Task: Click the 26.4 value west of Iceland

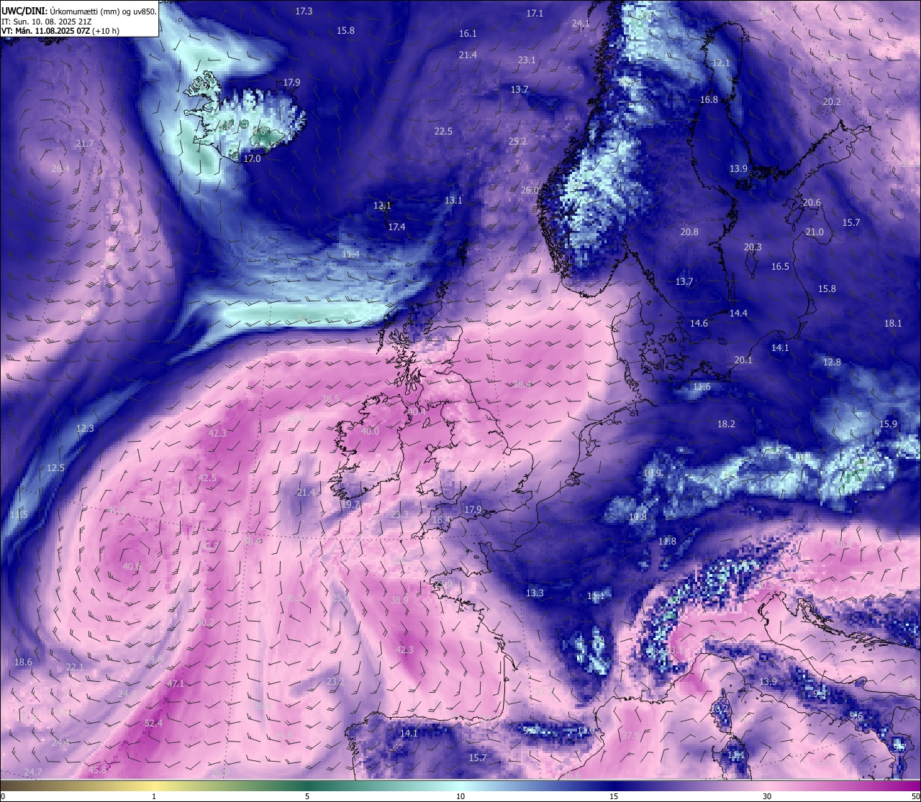Action: 60,168
